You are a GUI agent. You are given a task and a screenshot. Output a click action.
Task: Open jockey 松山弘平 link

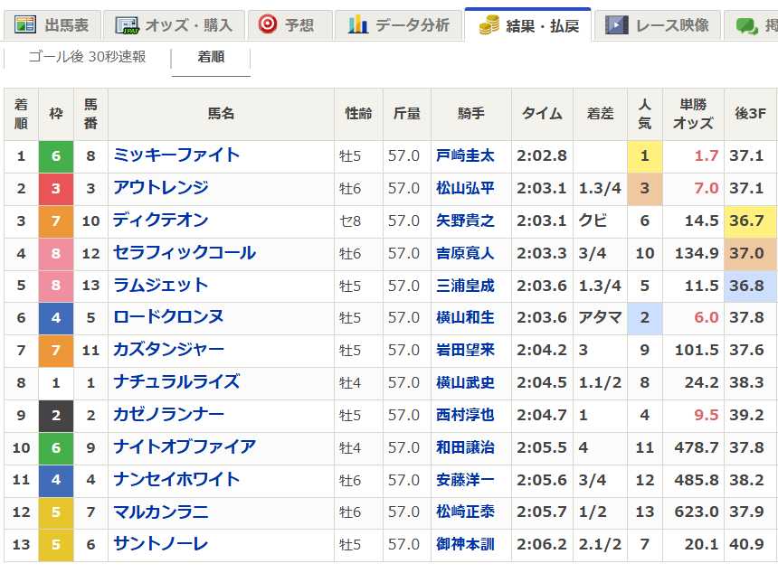[x=465, y=188]
